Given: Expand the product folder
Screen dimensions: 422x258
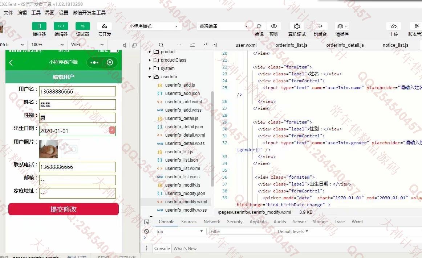Looking at the screenshot, I should pyautogui.click(x=150, y=51).
